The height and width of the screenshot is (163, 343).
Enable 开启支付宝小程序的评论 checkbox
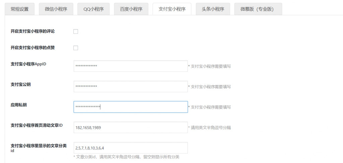[76, 32]
